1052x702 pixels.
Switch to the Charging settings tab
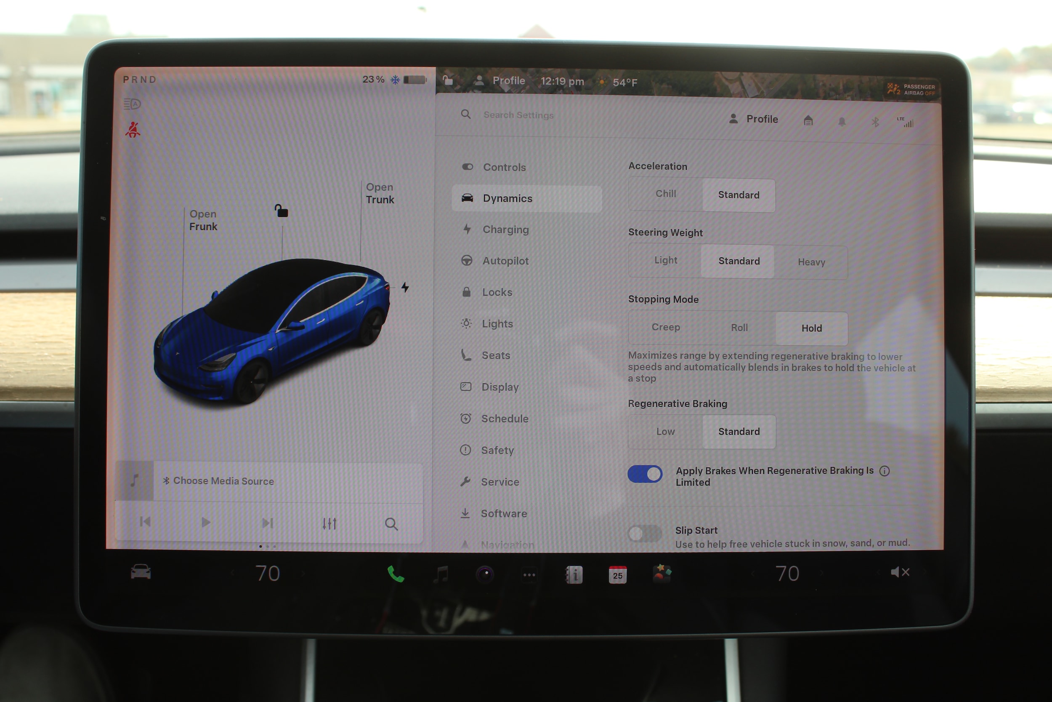coord(505,229)
